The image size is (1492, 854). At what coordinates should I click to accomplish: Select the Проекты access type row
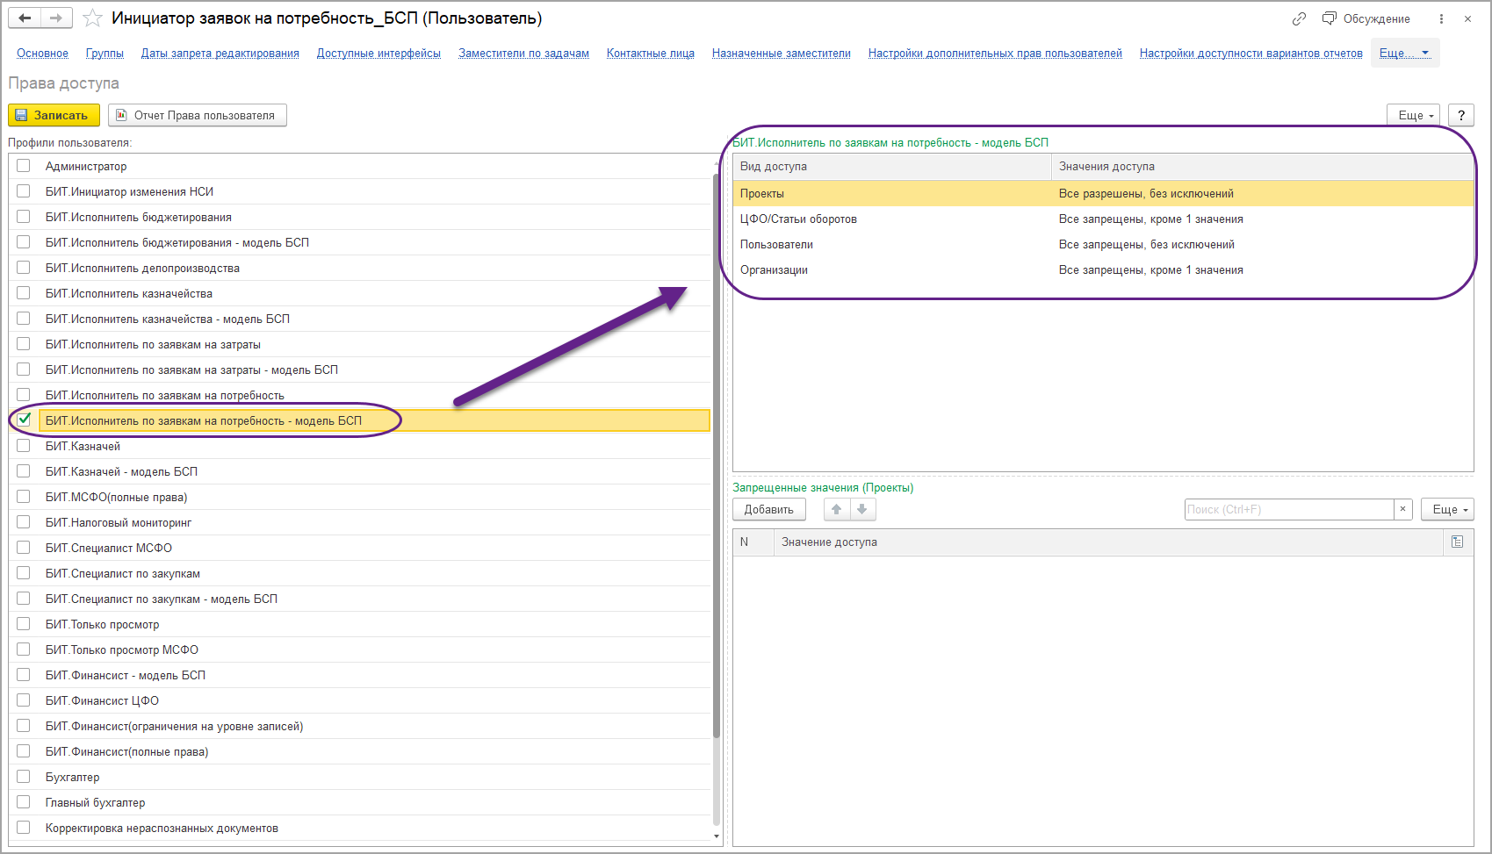(x=1103, y=193)
